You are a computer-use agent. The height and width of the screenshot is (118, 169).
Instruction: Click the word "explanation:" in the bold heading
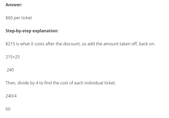click(x=45, y=31)
